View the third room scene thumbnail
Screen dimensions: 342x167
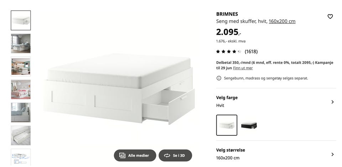21,66
